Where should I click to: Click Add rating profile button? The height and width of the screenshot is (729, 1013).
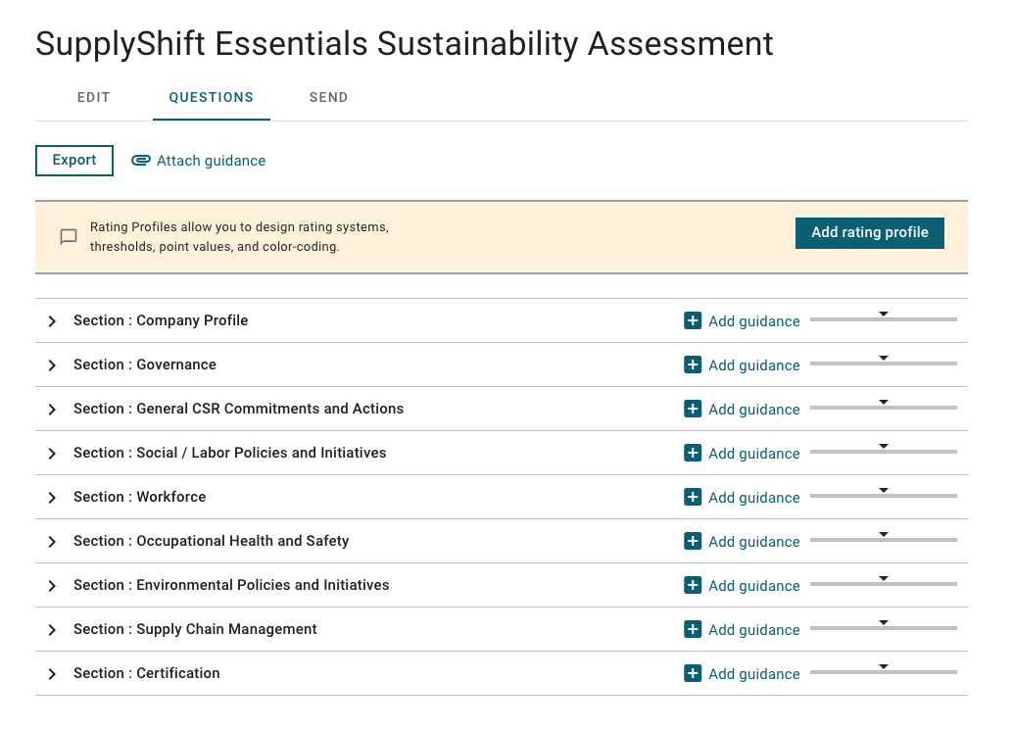coord(870,232)
